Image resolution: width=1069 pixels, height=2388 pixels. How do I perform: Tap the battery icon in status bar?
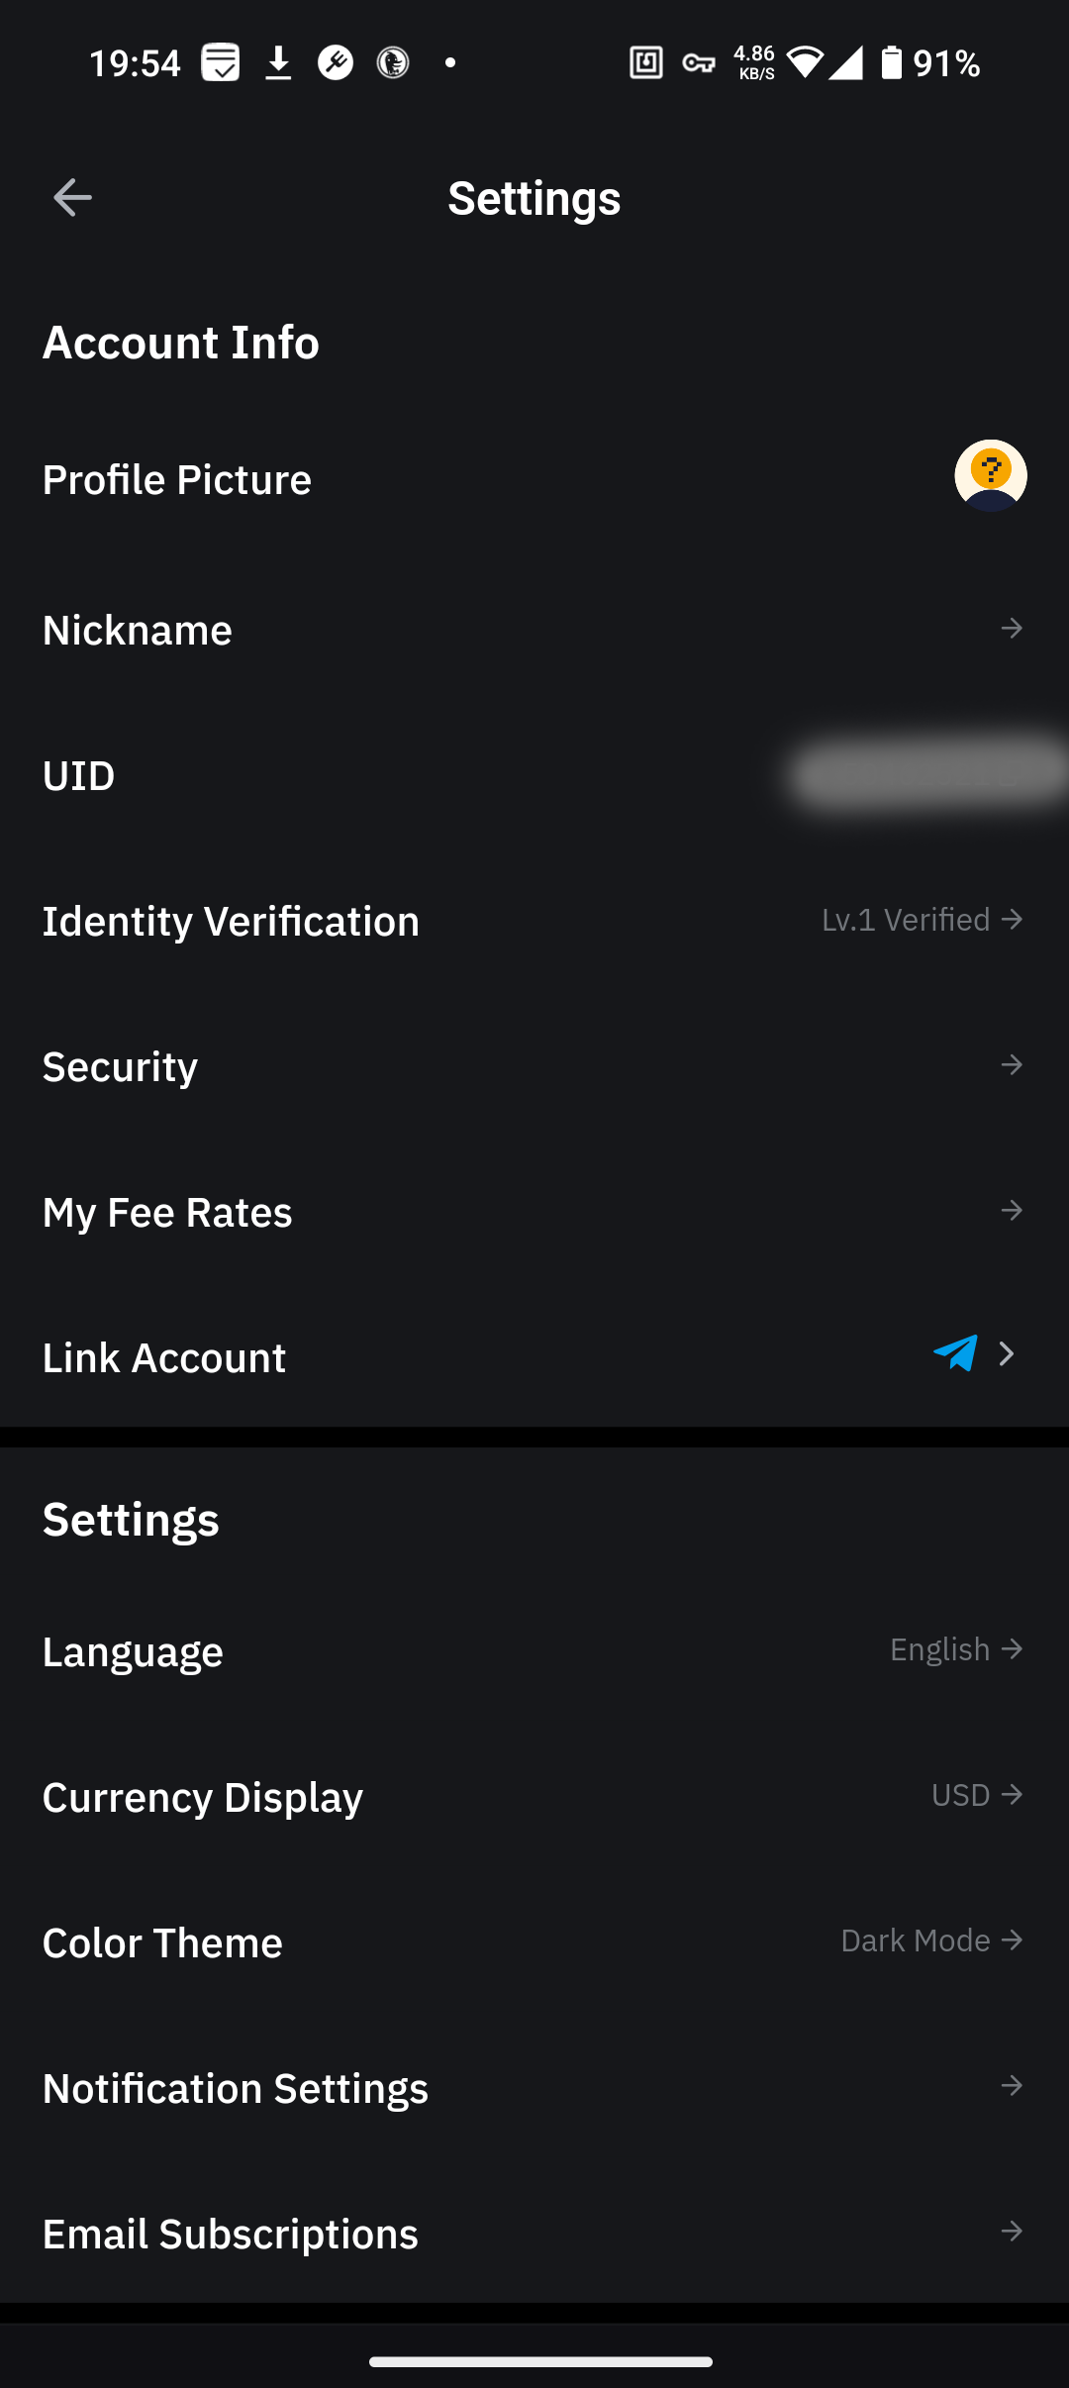tap(892, 63)
